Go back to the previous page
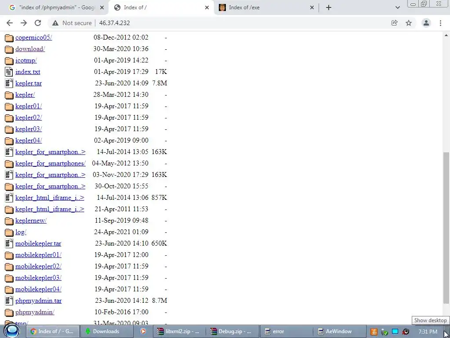The image size is (450, 338). [10, 23]
